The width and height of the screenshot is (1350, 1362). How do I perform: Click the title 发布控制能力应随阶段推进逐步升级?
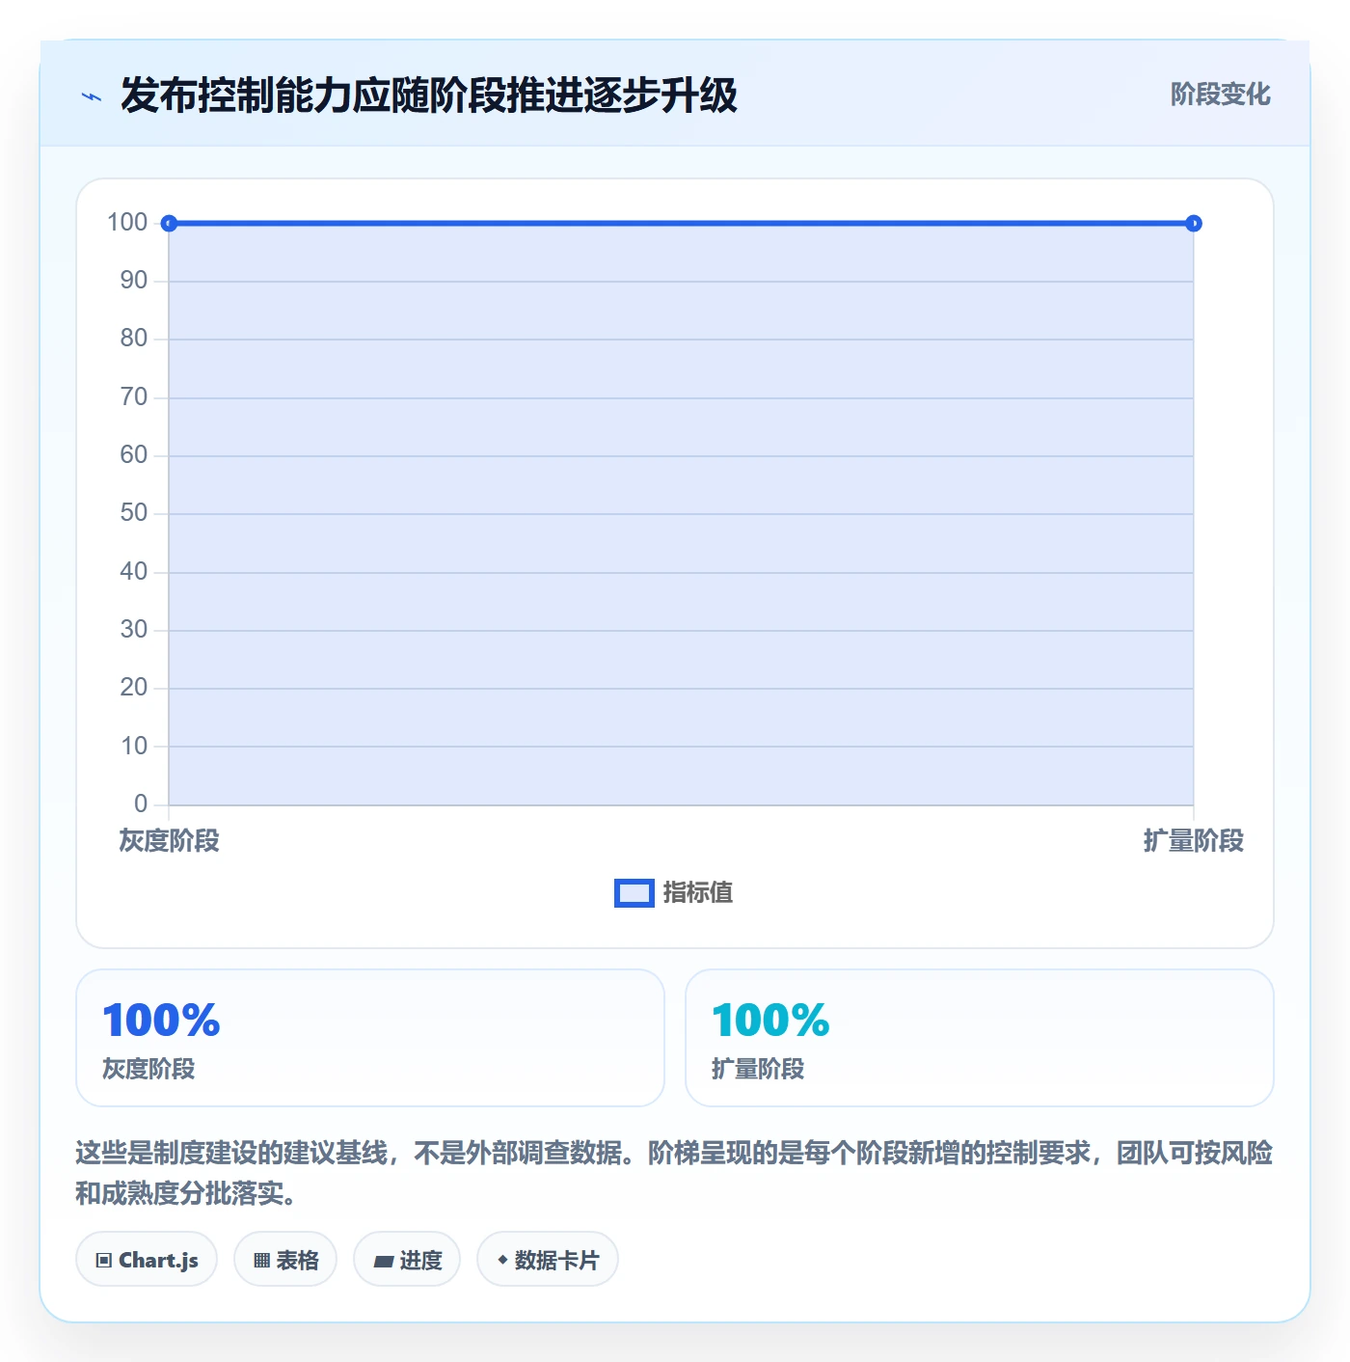[429, 95]
